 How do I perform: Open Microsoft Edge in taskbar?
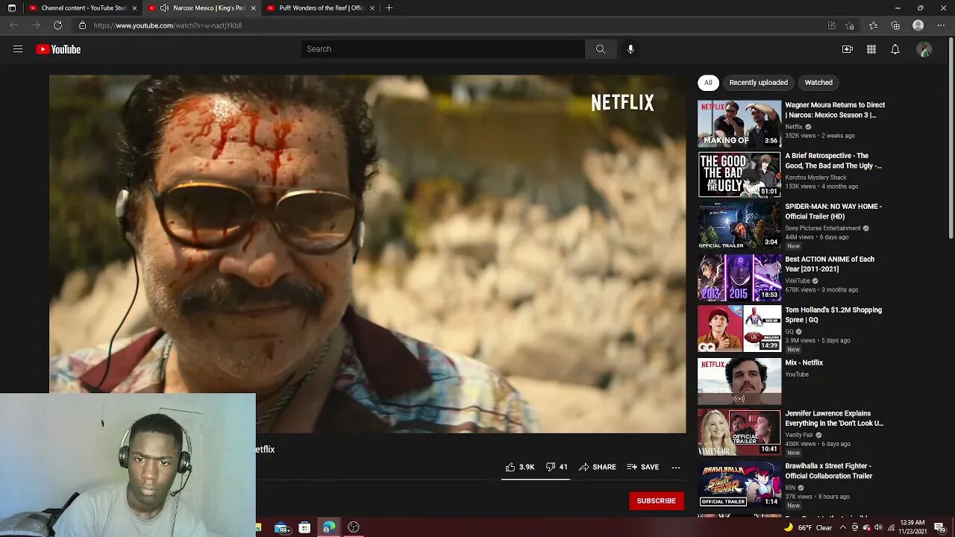tap(328, 527)
